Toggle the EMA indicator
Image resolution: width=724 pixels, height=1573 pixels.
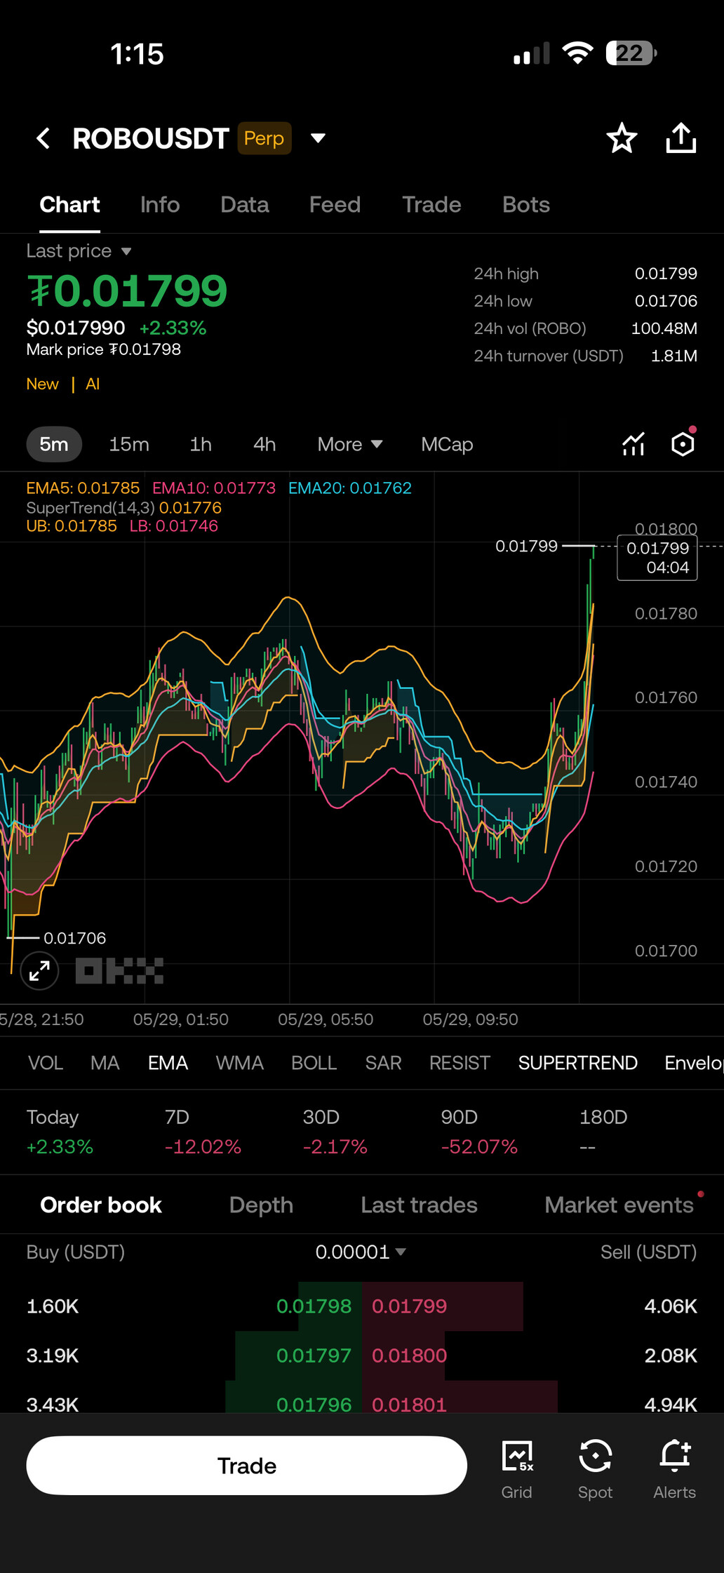pos(168,1063)
